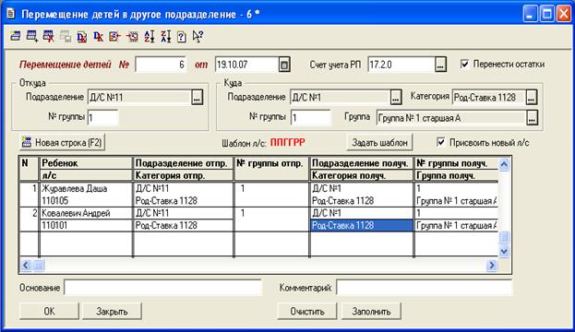Viewport: 575px width, 332px height.
Task: Click the document number field containing 6
Action: (161, 65)
